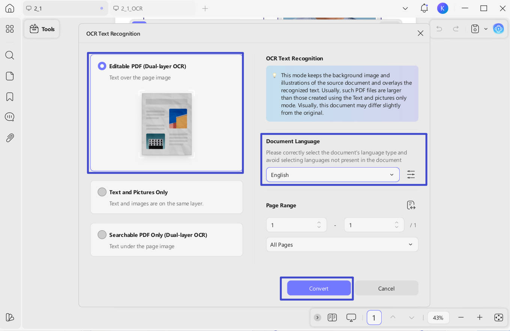This screenshot has width=510, height=331.
Task: Open the search panel in left sidebar
Action: pyautogui.click(x=10, y=55)
